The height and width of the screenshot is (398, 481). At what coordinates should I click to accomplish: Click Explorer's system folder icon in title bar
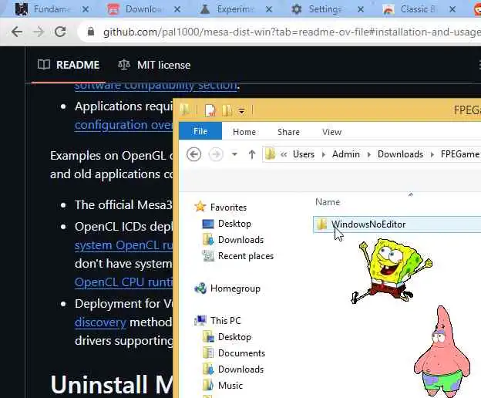(x=185, y=110)
